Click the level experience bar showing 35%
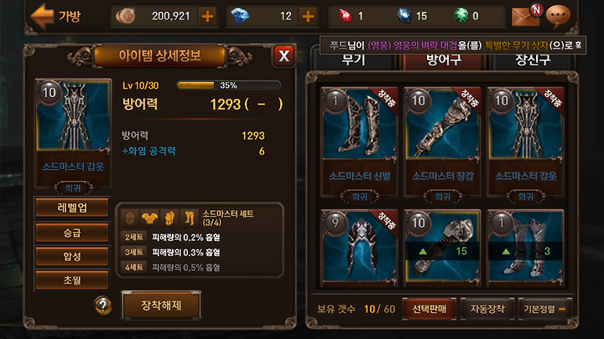Screen dimensions: 604x339 pos(229,85)
